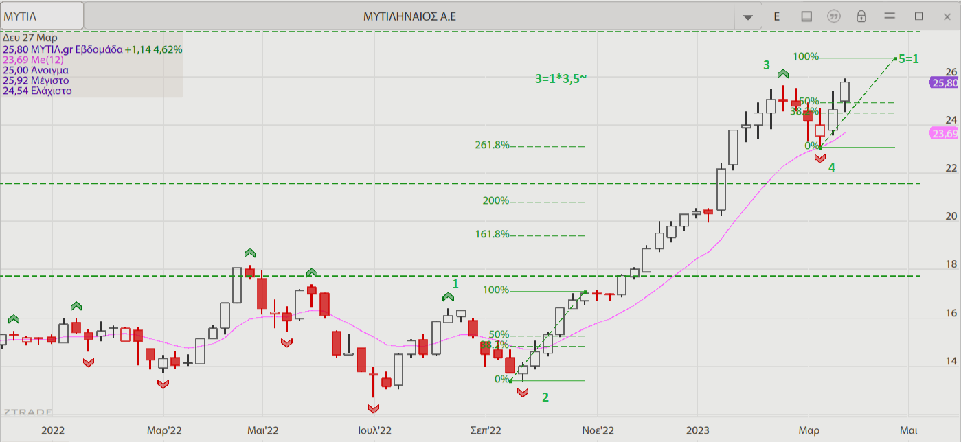Click the E toolbar icon
This screenshot has width=961, height=442.
tap(777, 16)
